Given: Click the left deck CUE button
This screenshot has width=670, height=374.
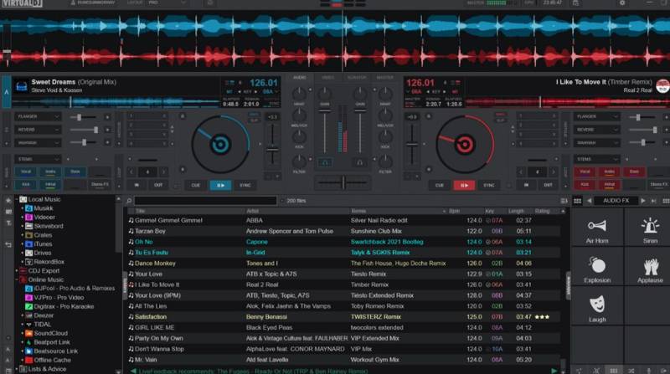Looking at the screenshot, I should 196,185.
